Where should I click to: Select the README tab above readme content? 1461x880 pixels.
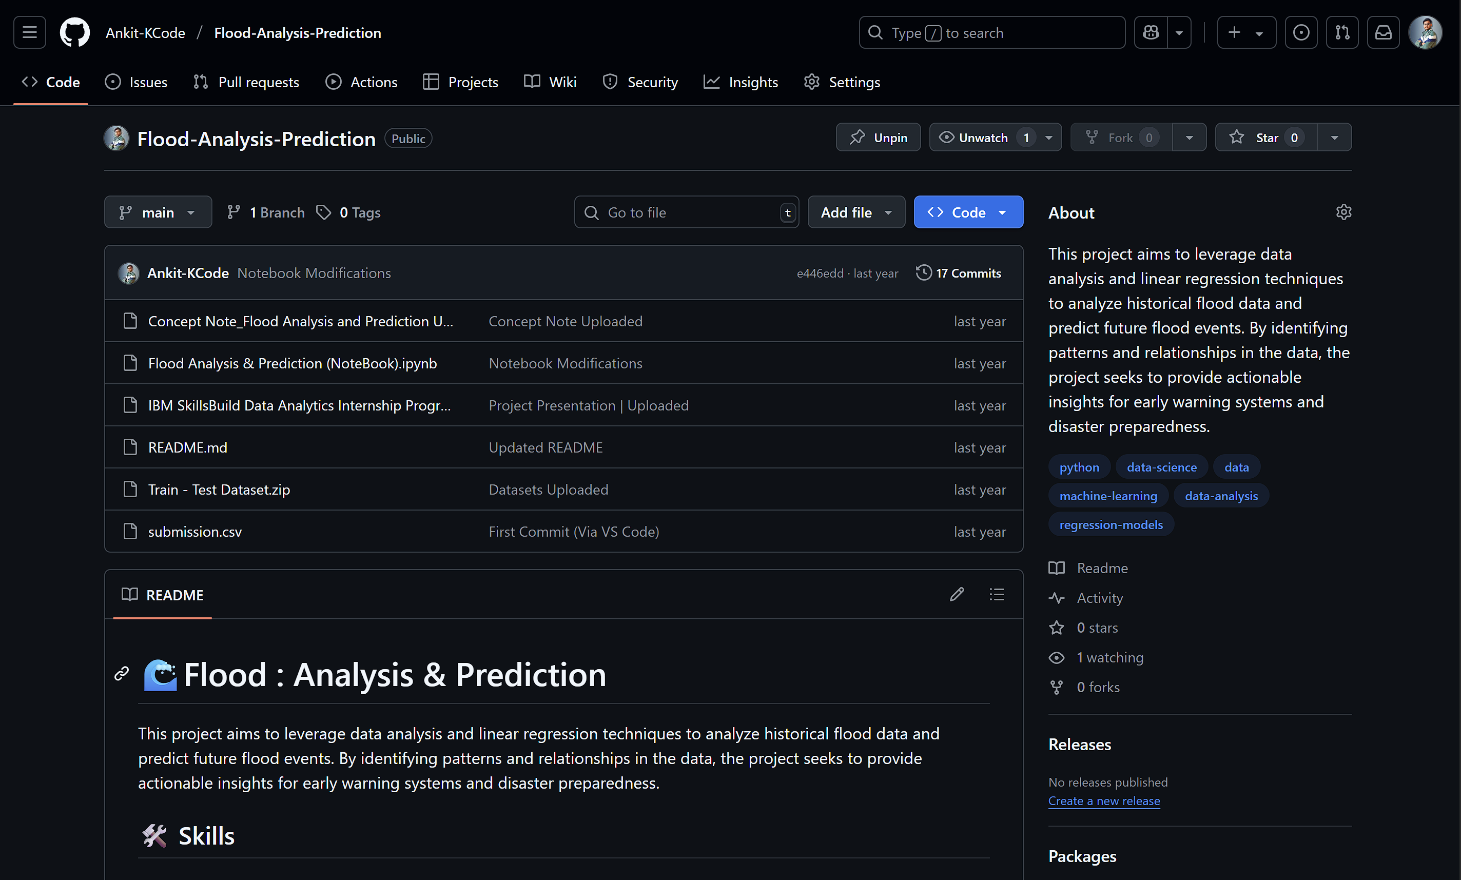162,595
